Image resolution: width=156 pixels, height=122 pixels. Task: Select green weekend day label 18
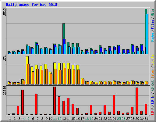pyautogui.click(x=87, y=119)
